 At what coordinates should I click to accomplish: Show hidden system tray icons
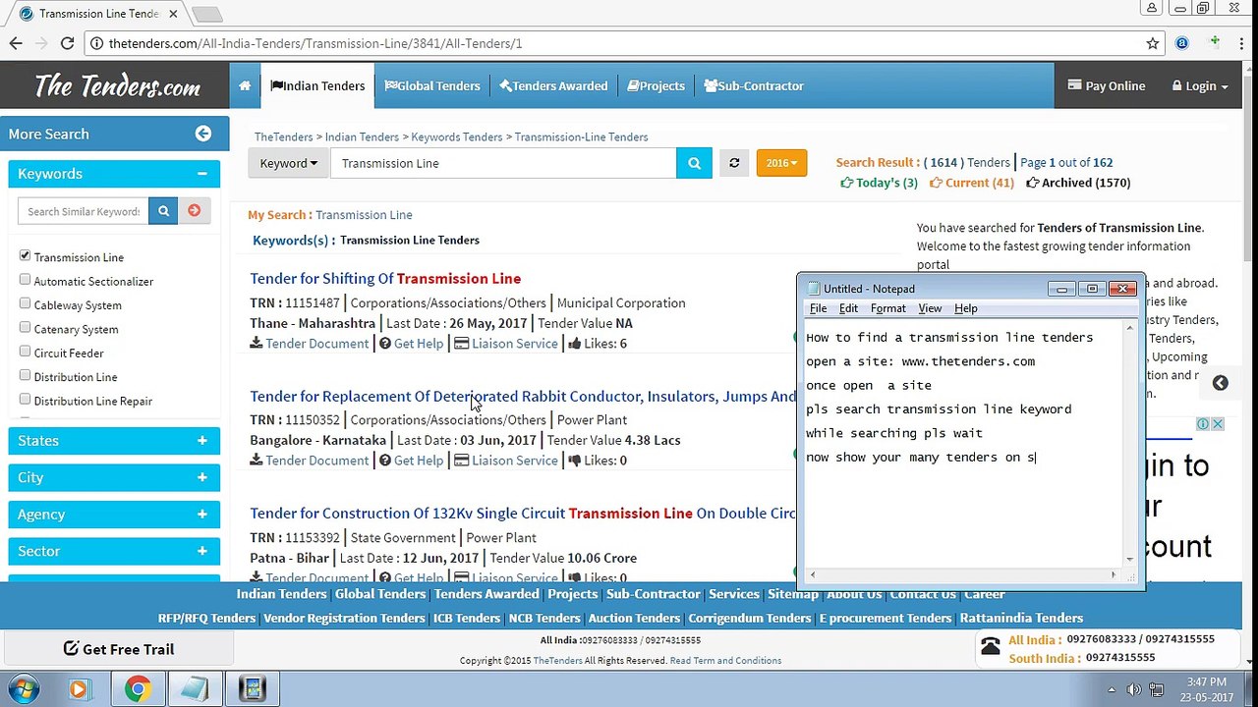coord(1112,689)
